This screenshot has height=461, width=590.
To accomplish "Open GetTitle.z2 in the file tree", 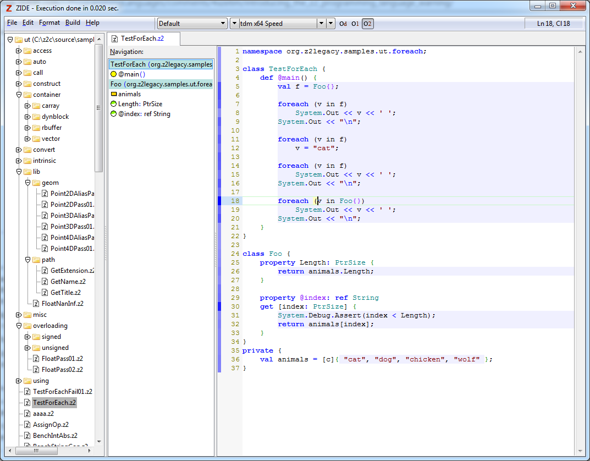I will pos(65,293).
